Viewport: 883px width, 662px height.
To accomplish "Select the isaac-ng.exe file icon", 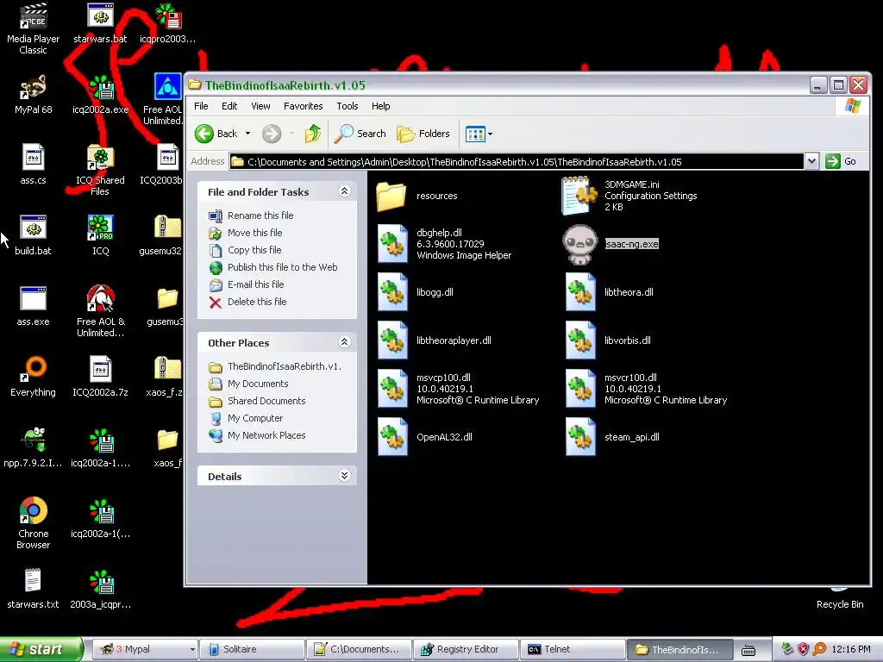I will pyautogui.click(x=579, y=244).
